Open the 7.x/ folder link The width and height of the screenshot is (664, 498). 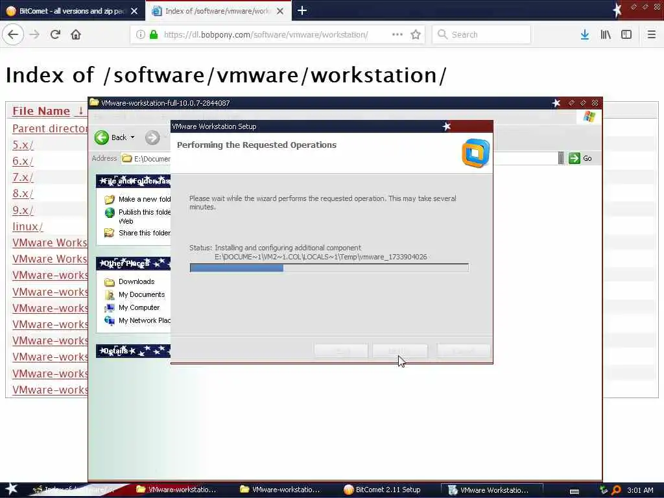(23, 177)
